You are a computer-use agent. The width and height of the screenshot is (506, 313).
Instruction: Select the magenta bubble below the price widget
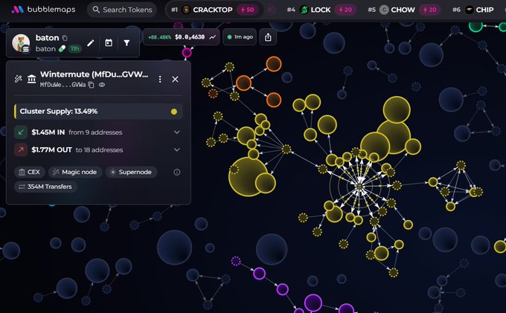(187, 52)
